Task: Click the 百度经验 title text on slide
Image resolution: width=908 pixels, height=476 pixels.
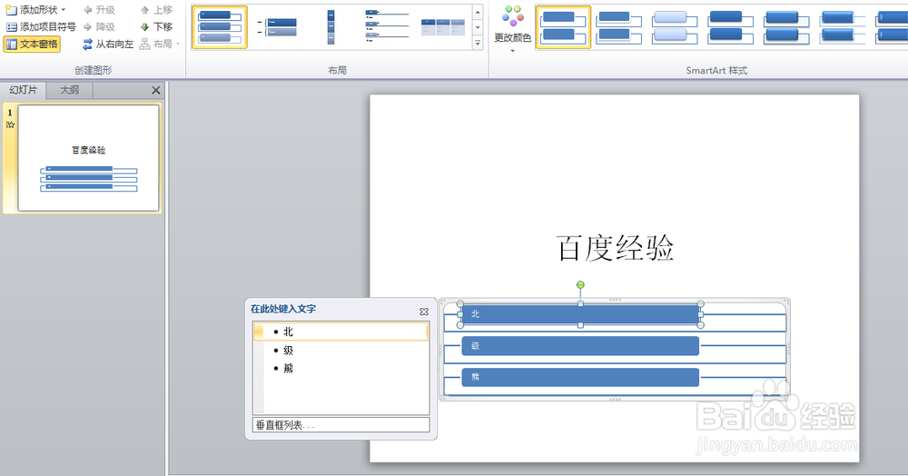Action: (x=615, y=248)
